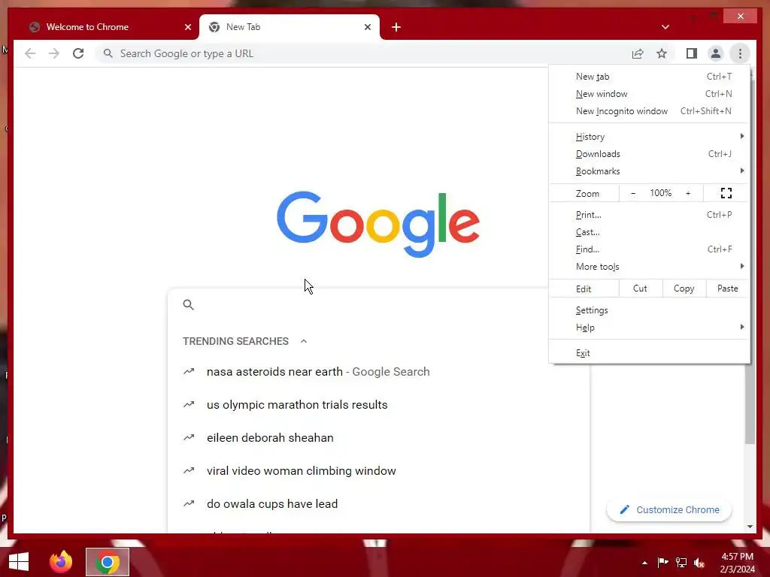
Task: Click Paste in the Edit row
Action: tap(728, 288)
